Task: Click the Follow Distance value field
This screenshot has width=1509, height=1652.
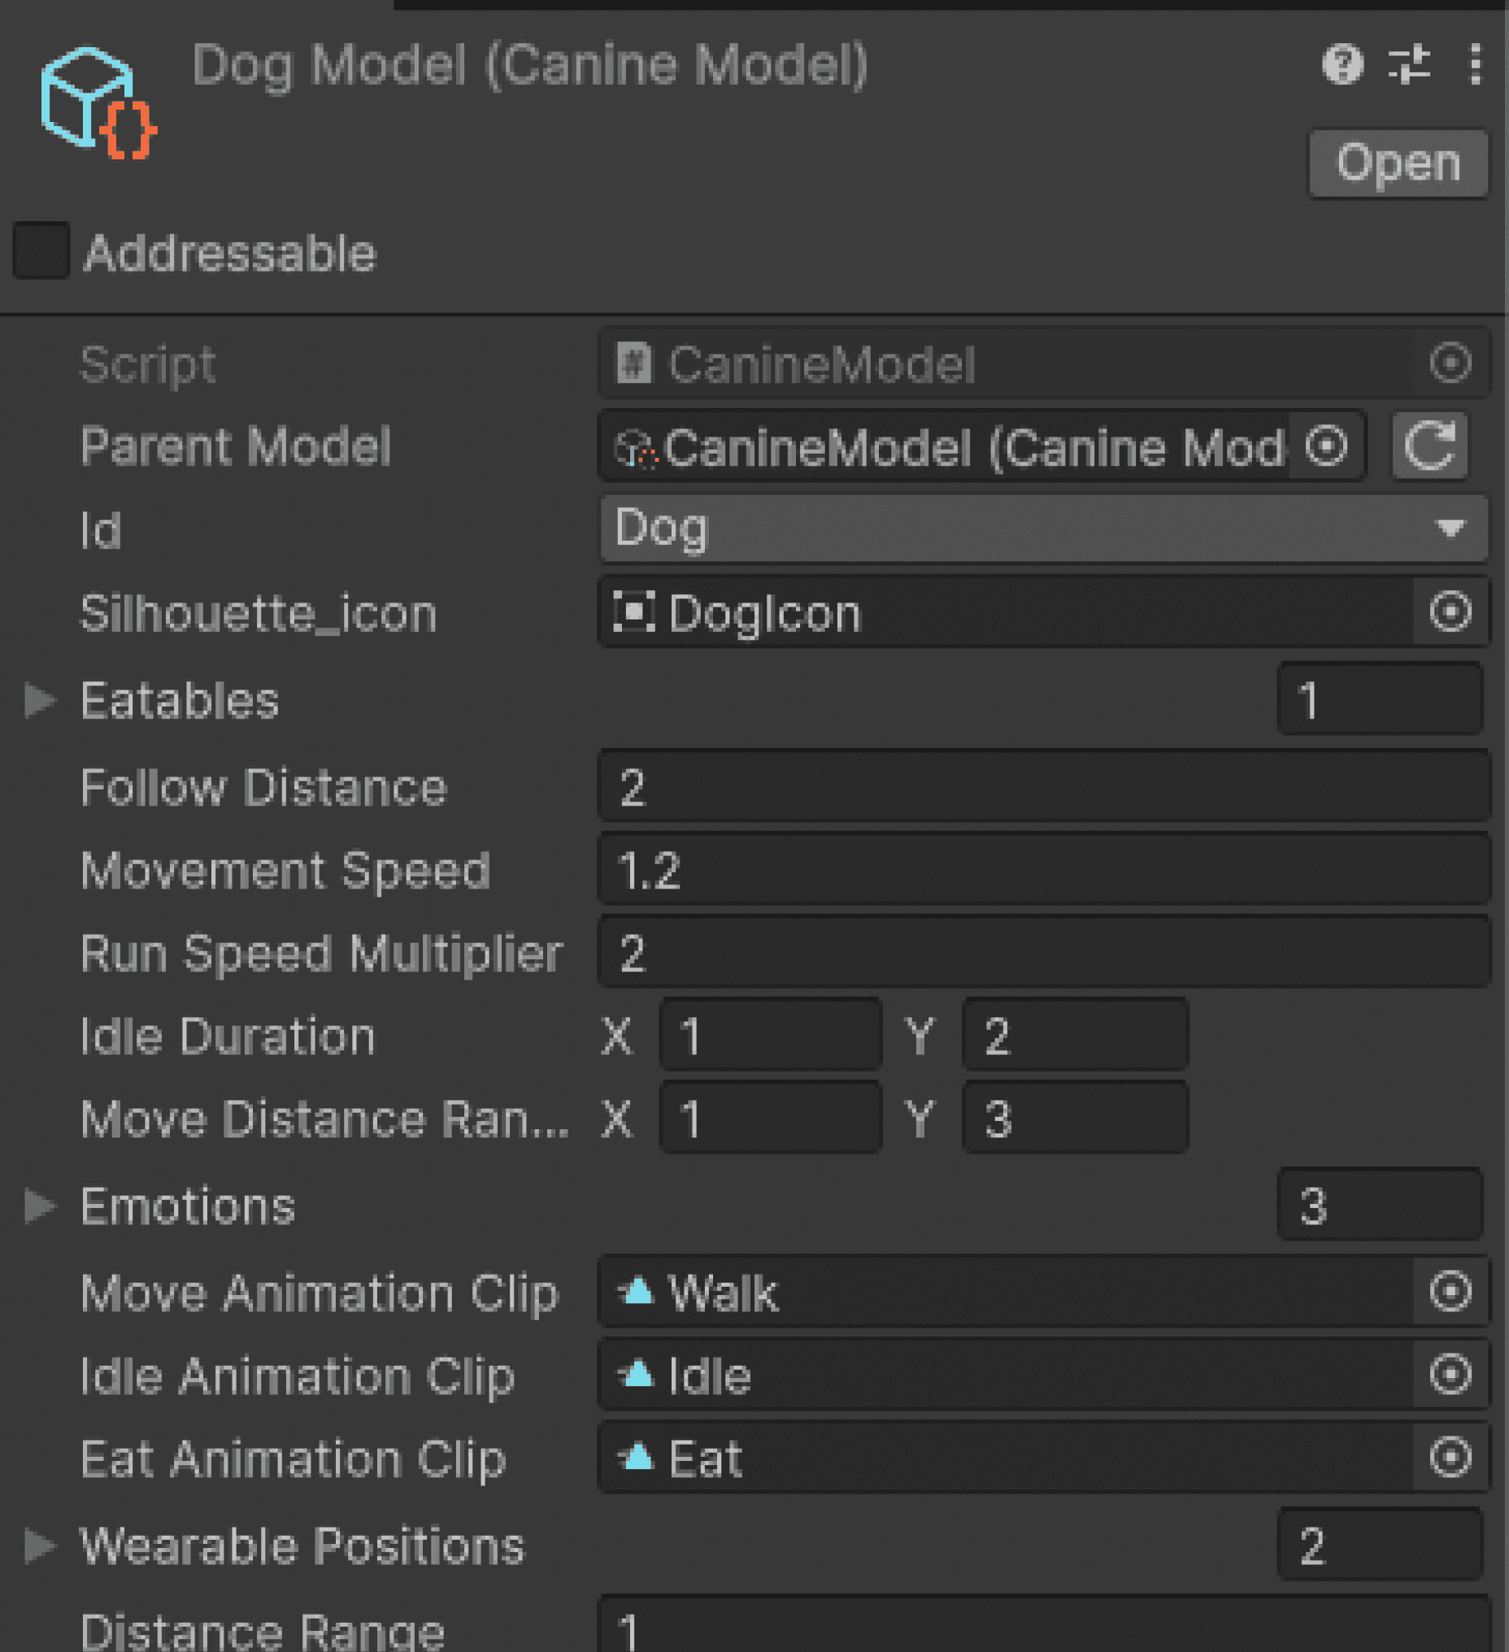Action: tap(1044, 787)
